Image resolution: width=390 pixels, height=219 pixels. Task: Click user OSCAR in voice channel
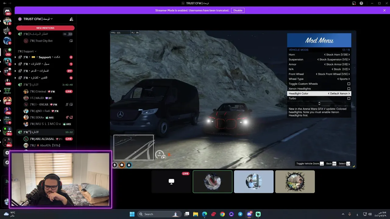(48, 104)
